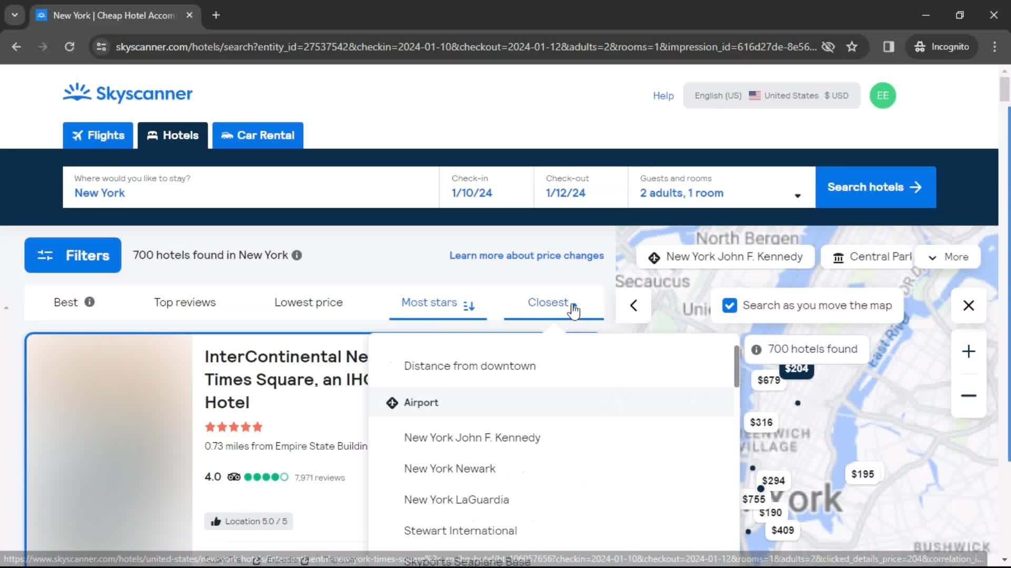
Task: Click the map zoom out minus icon
Action: (968, 395)
